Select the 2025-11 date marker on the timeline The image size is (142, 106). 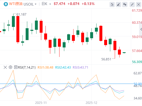41,103
